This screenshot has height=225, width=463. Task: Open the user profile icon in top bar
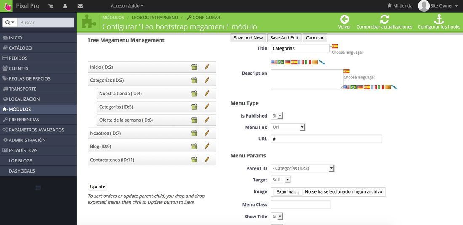[x=65, y=6]
